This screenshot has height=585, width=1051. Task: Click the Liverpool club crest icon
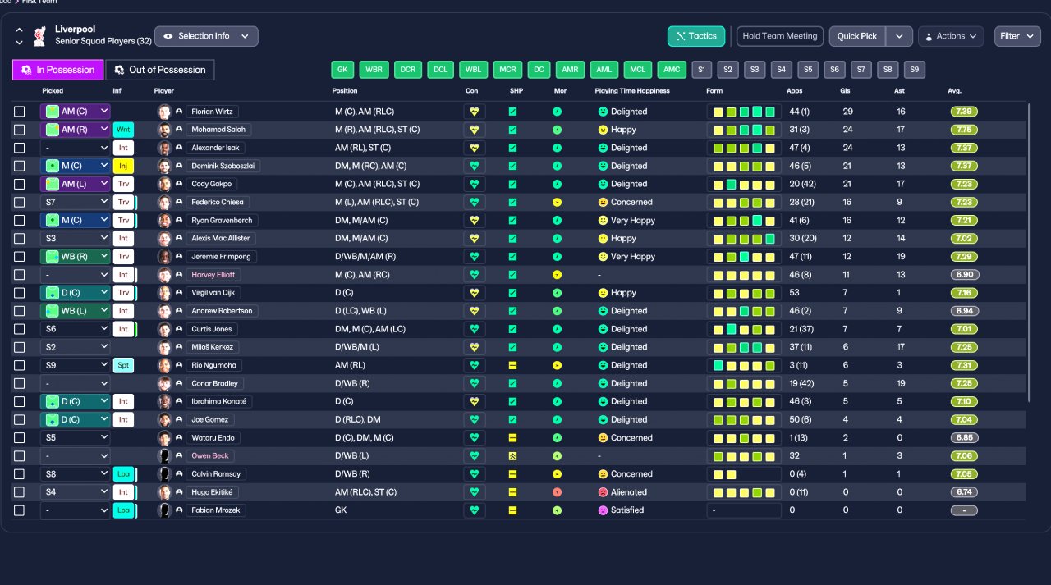point(39,36)
